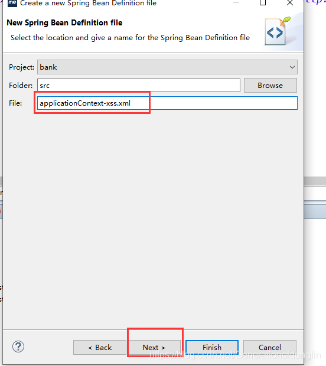The height and width of the screenshot is (366, 326).
Task: Click Finish to create the bean file
Action: tap(212, 347)
